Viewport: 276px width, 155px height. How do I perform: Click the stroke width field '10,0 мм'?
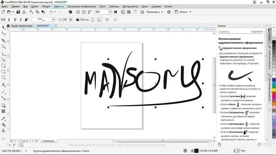click(x=85, y=20)
